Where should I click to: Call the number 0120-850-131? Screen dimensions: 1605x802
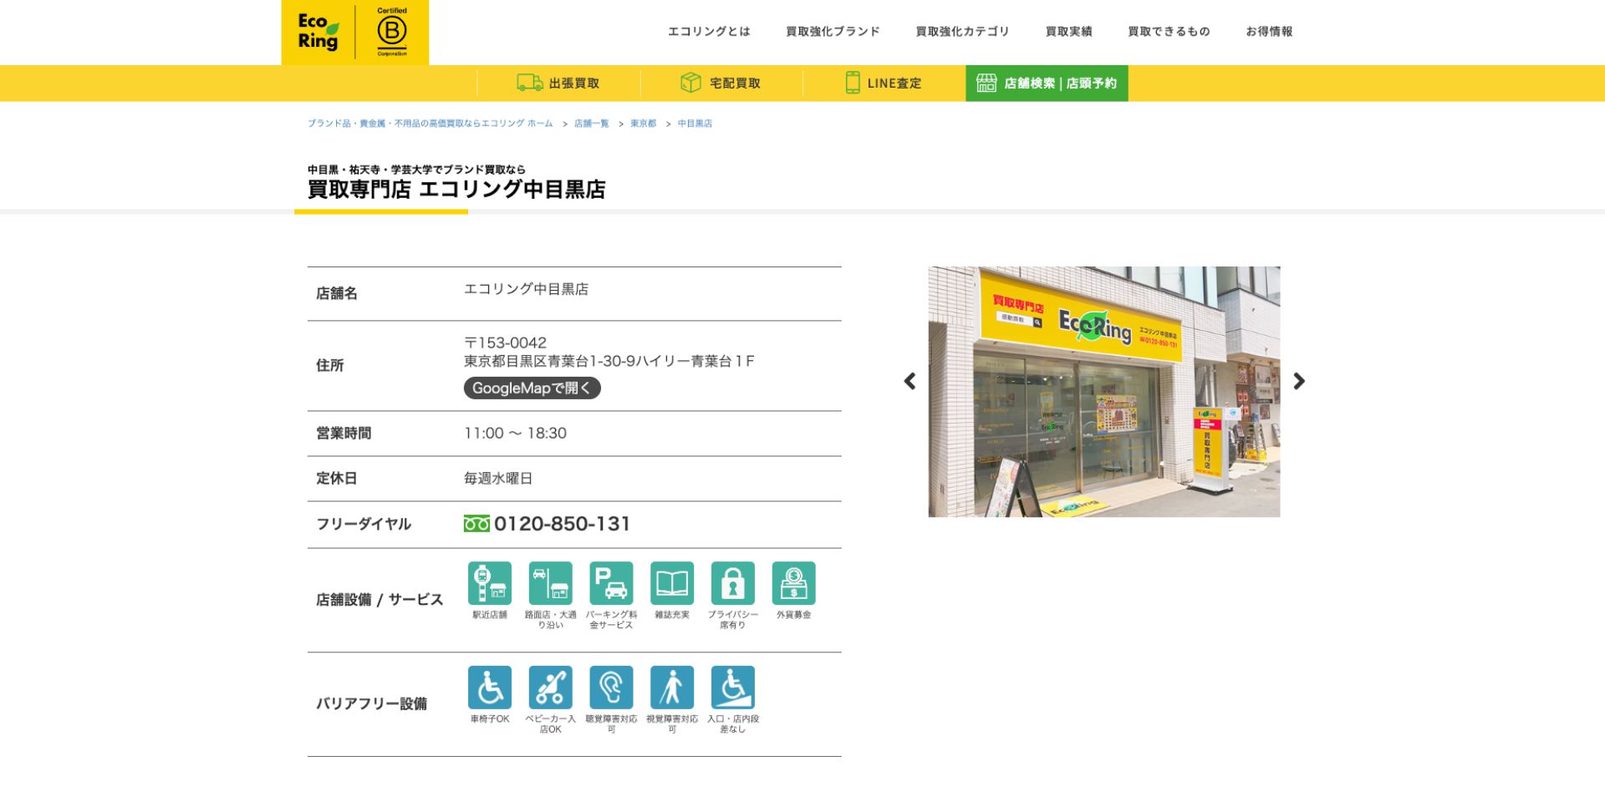click(x=562, y=524)
